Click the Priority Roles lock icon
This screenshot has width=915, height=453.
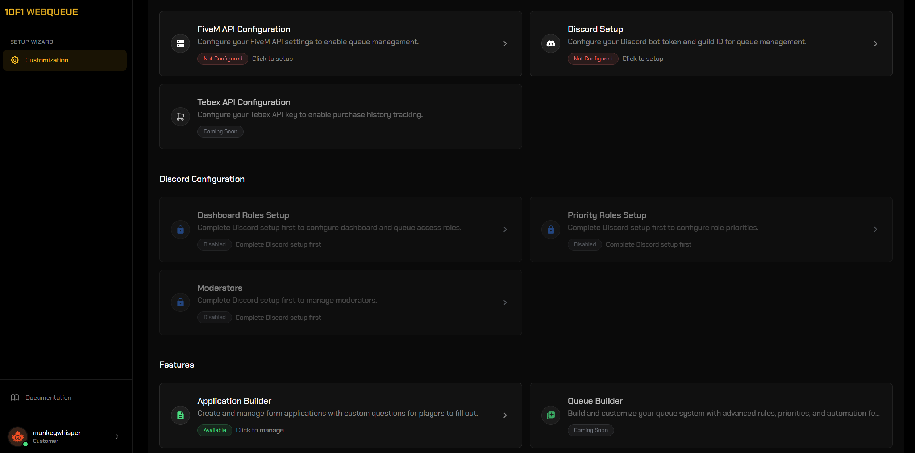click(x=550, y=230)
